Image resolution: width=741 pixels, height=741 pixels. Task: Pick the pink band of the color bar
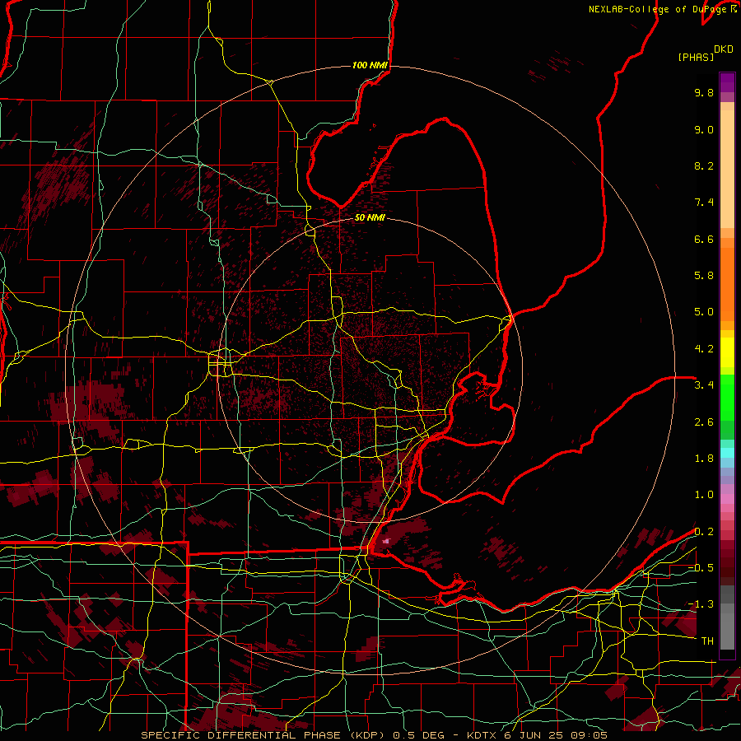pos(727,499)
